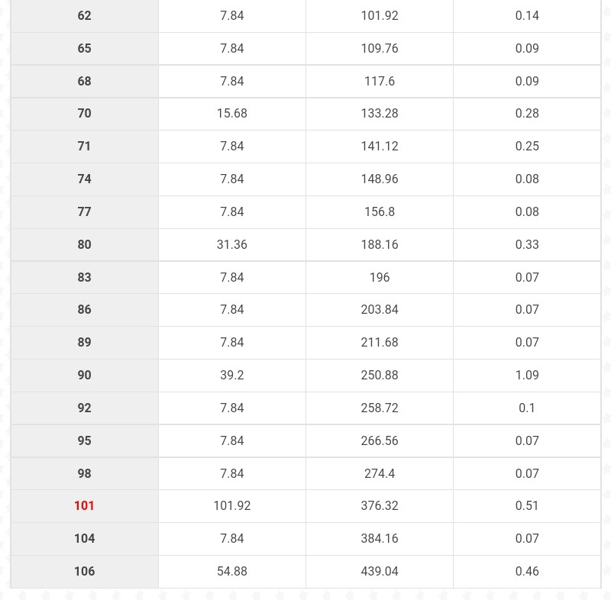Select row number 62 in the first column

[x=84, y=15]
